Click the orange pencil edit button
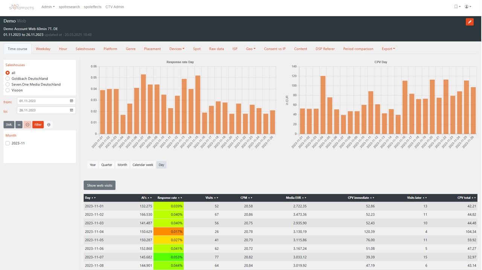This screenshot has height=270, width=482. pos(470,22)
